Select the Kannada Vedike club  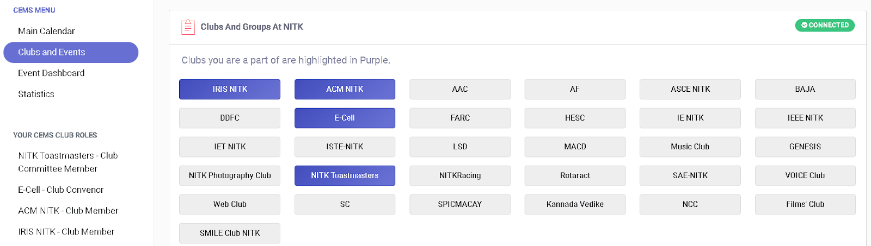pos(575,204)
